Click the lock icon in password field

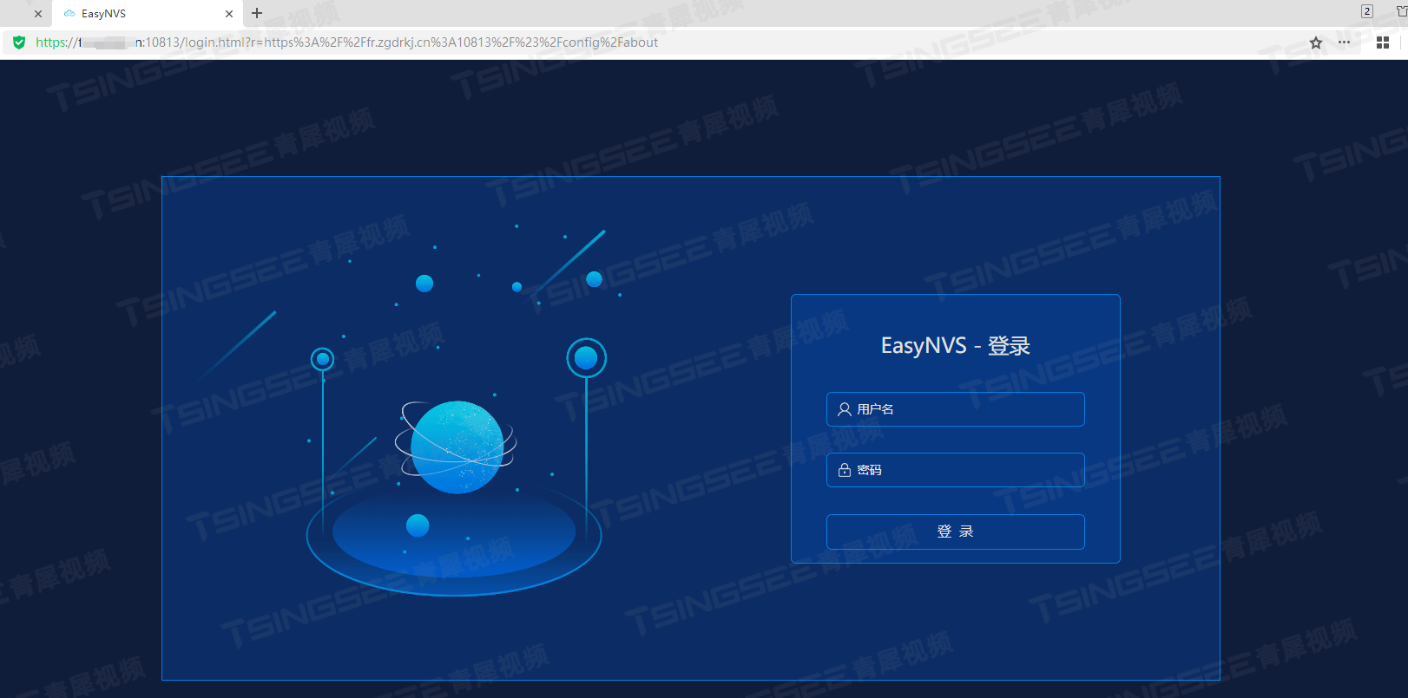pyautogui.click(x=844, y=470)
